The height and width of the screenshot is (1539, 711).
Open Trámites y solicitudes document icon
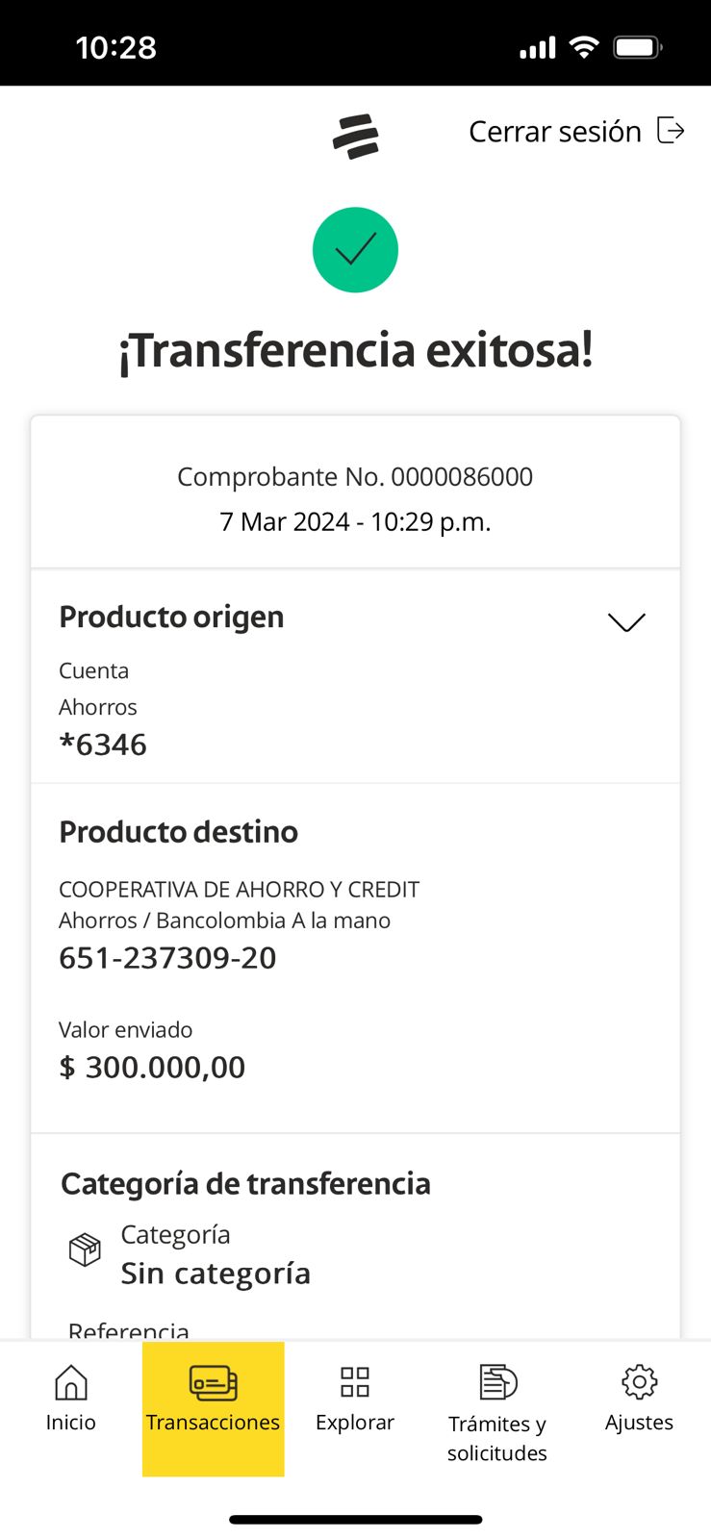497,1382
